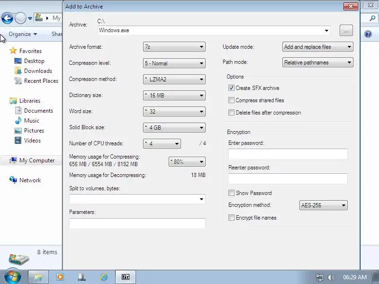Screen dimensions: 379x284
Task: Open the Windows Start orb
Action: (13, 276)
